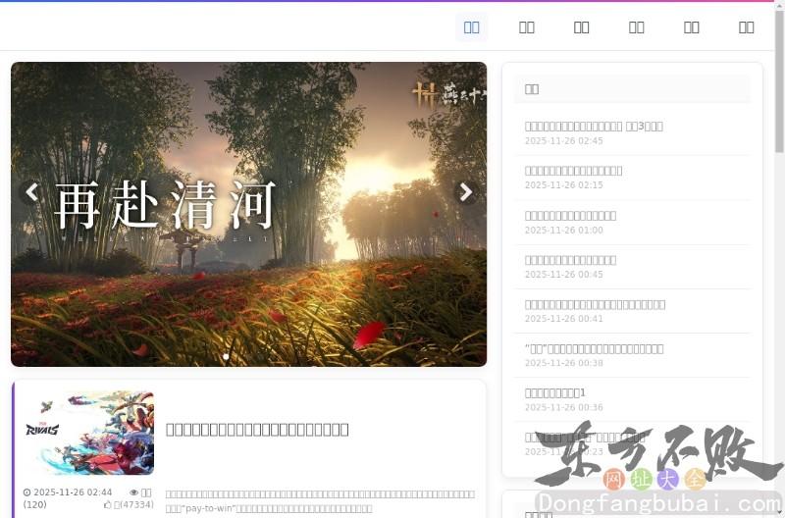Click the eye views icon in article card
The width and height of the screenshot is (785, 518).
coord(133,492)
